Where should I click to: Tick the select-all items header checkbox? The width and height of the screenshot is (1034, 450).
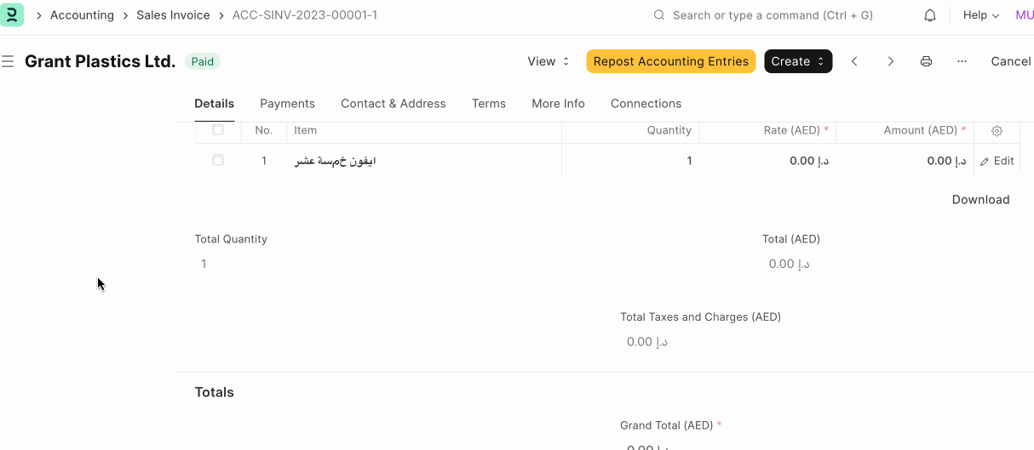[218, 130]
